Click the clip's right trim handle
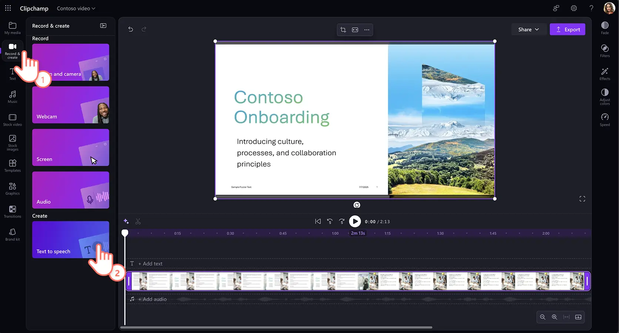The image size is (619, 333). (x=587, y=281)
